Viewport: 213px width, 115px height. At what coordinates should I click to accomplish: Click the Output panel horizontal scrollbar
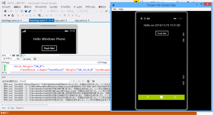tap(26, 105)
